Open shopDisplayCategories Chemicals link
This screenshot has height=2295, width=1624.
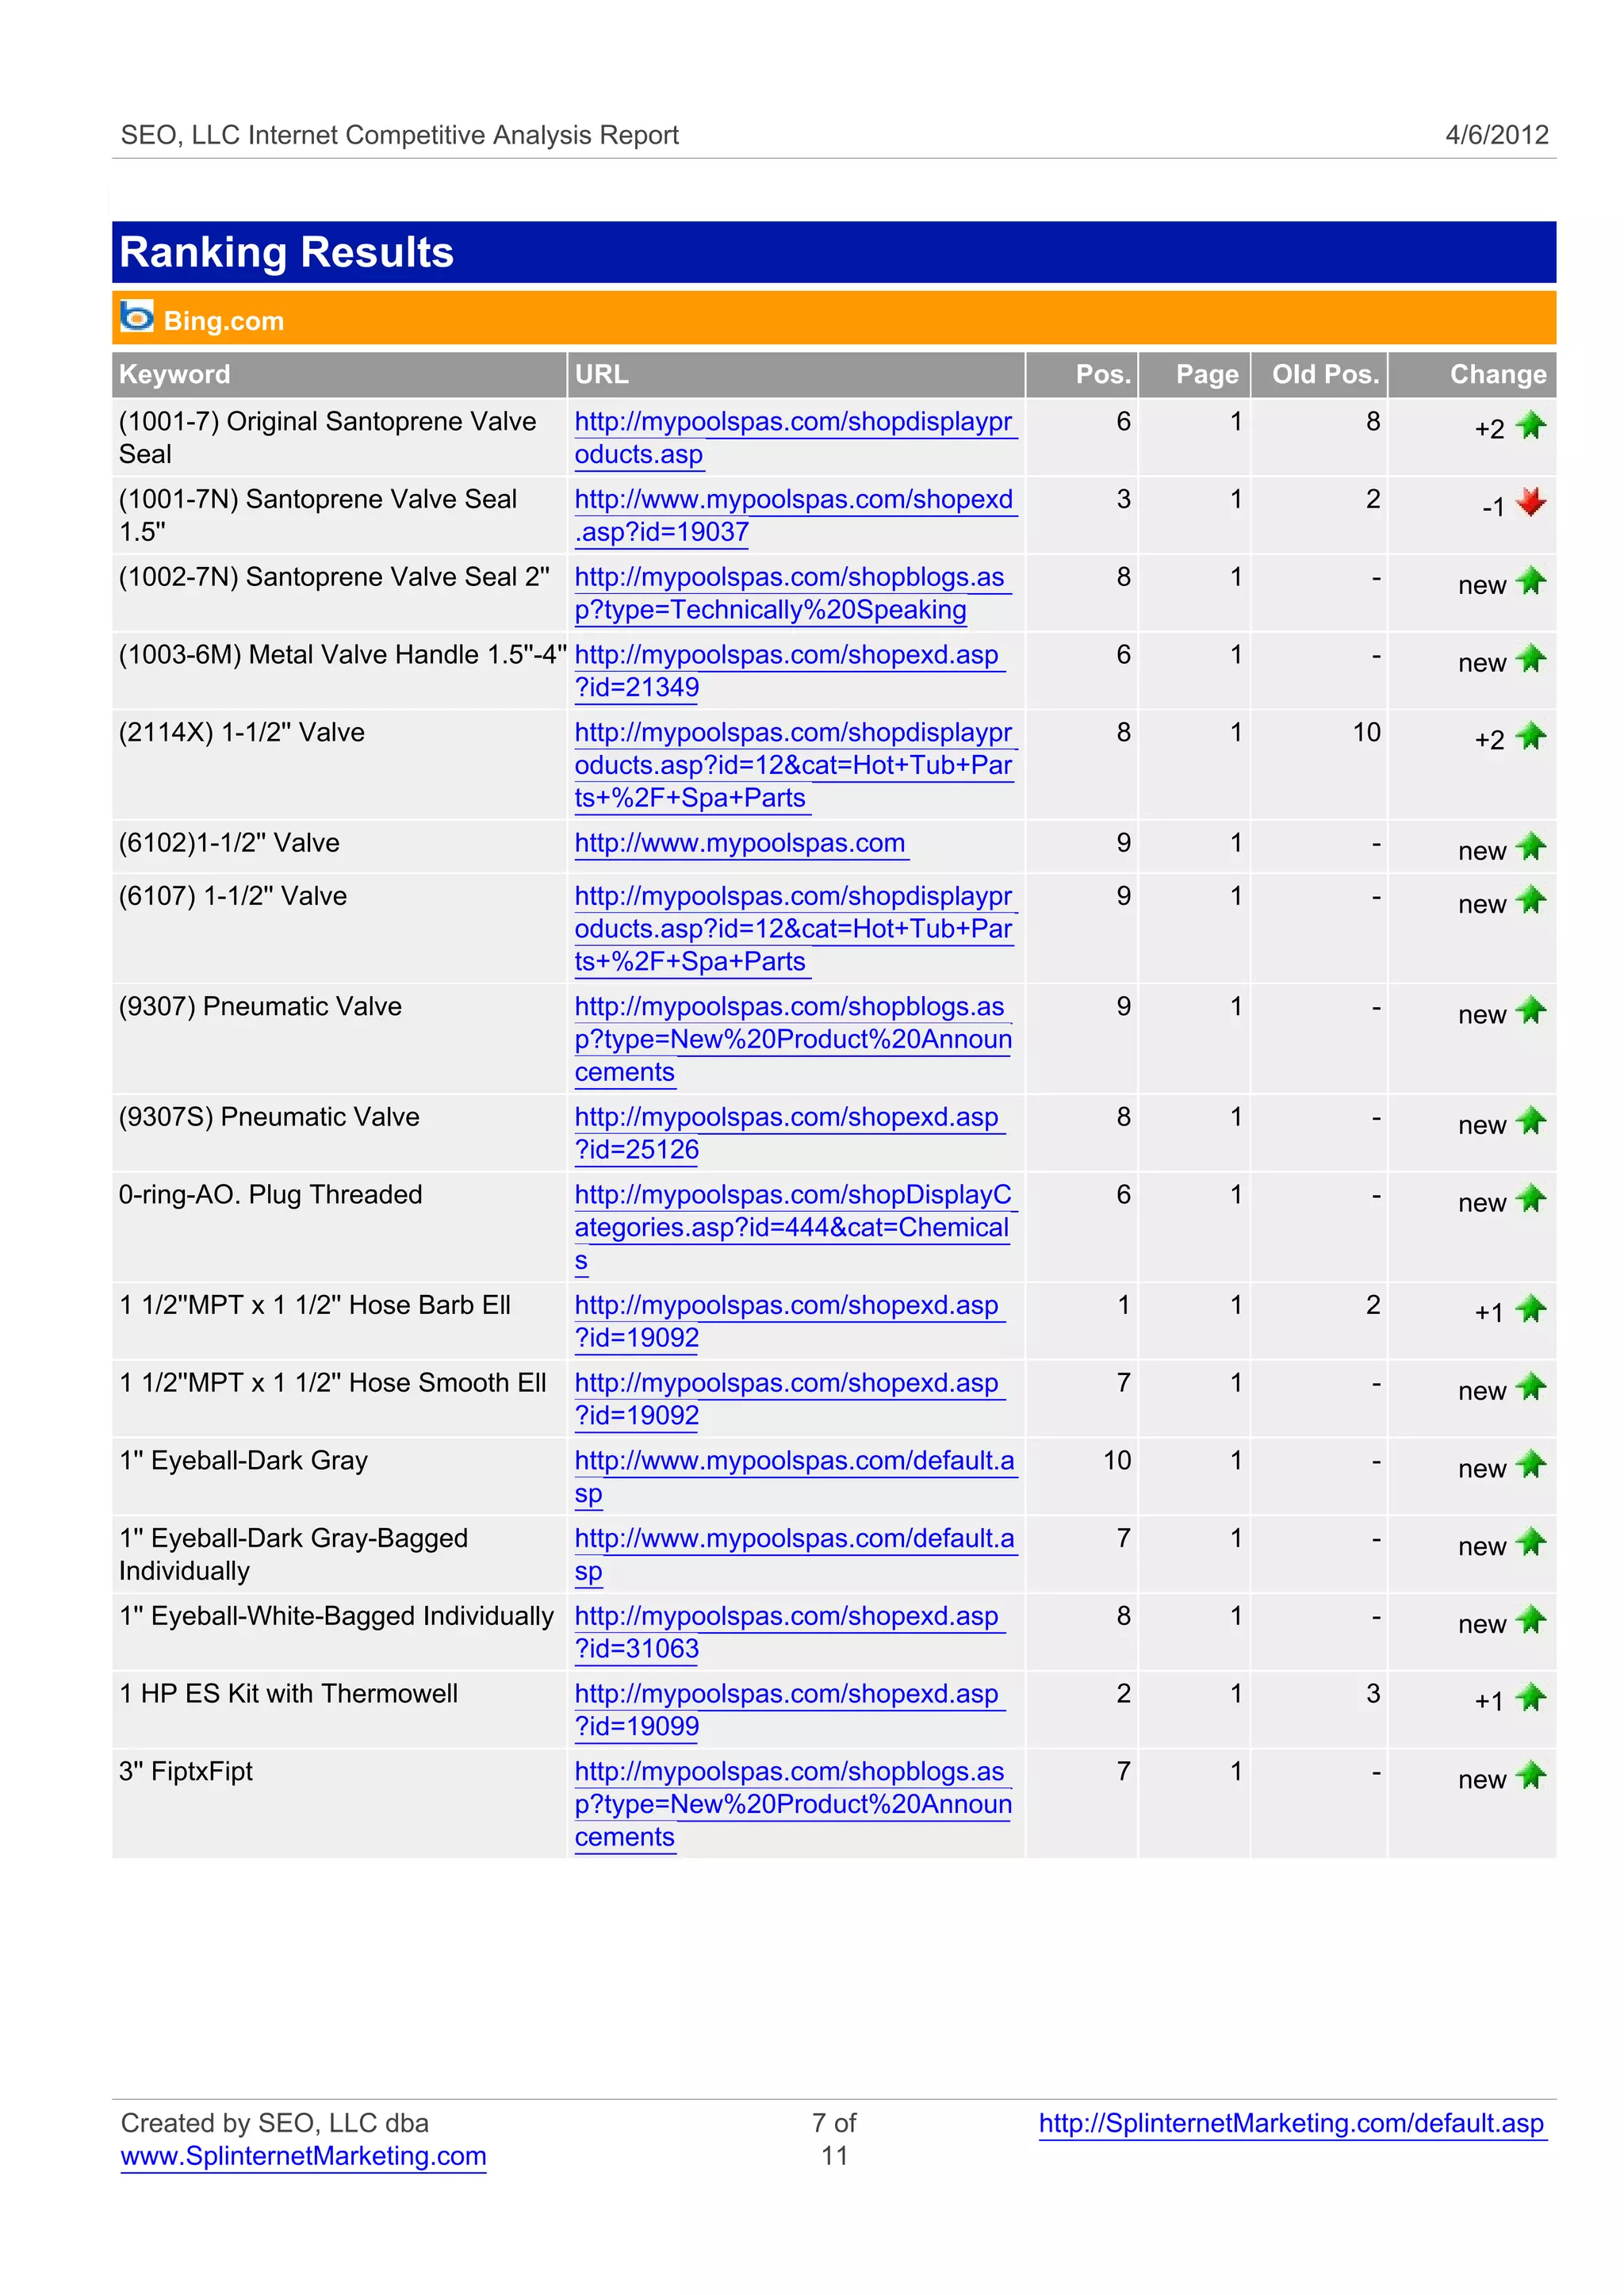coord(795,1227)
